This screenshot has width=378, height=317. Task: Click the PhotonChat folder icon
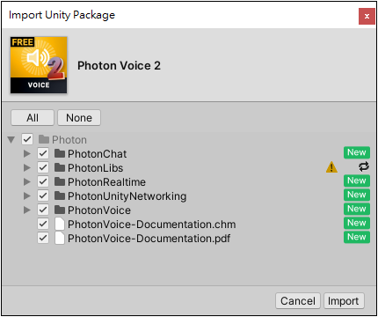[x=60, y=153]
